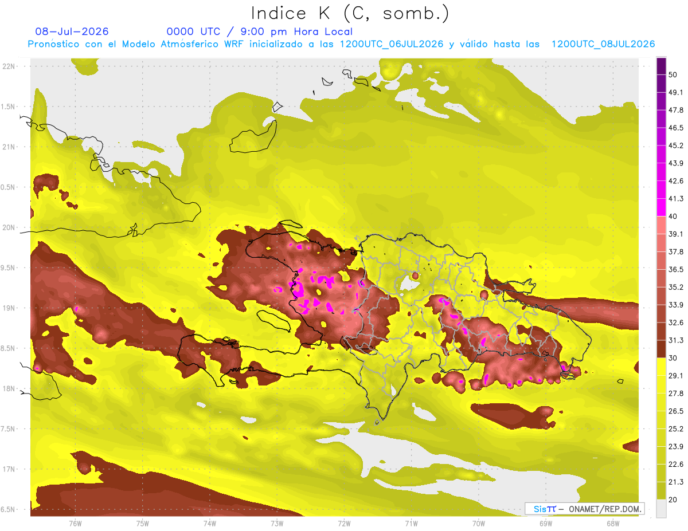Viewport: 688px width, 531px height.
Task: Click the colorbar value "22.6"
Action: 676,465
